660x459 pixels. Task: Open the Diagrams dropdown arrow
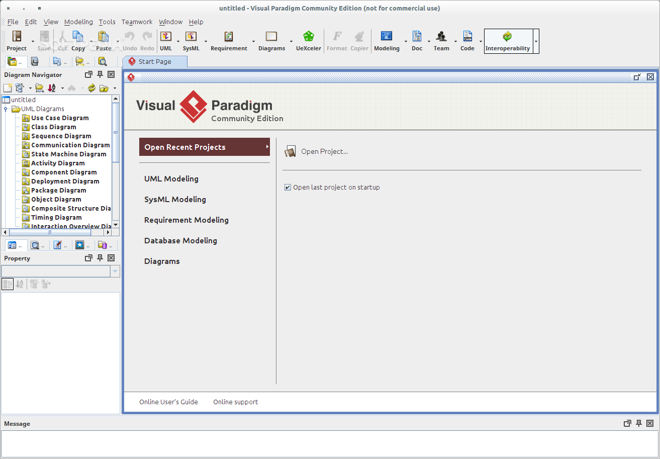(x=291, y=42)
